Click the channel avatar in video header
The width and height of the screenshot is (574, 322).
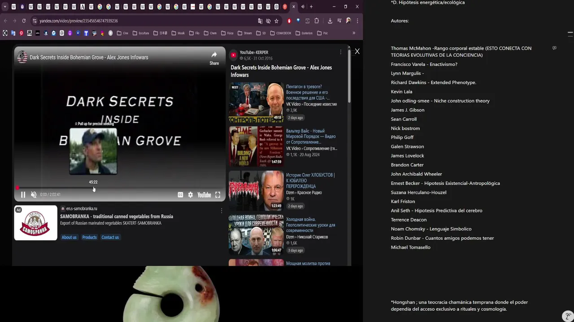pos(22,57)
